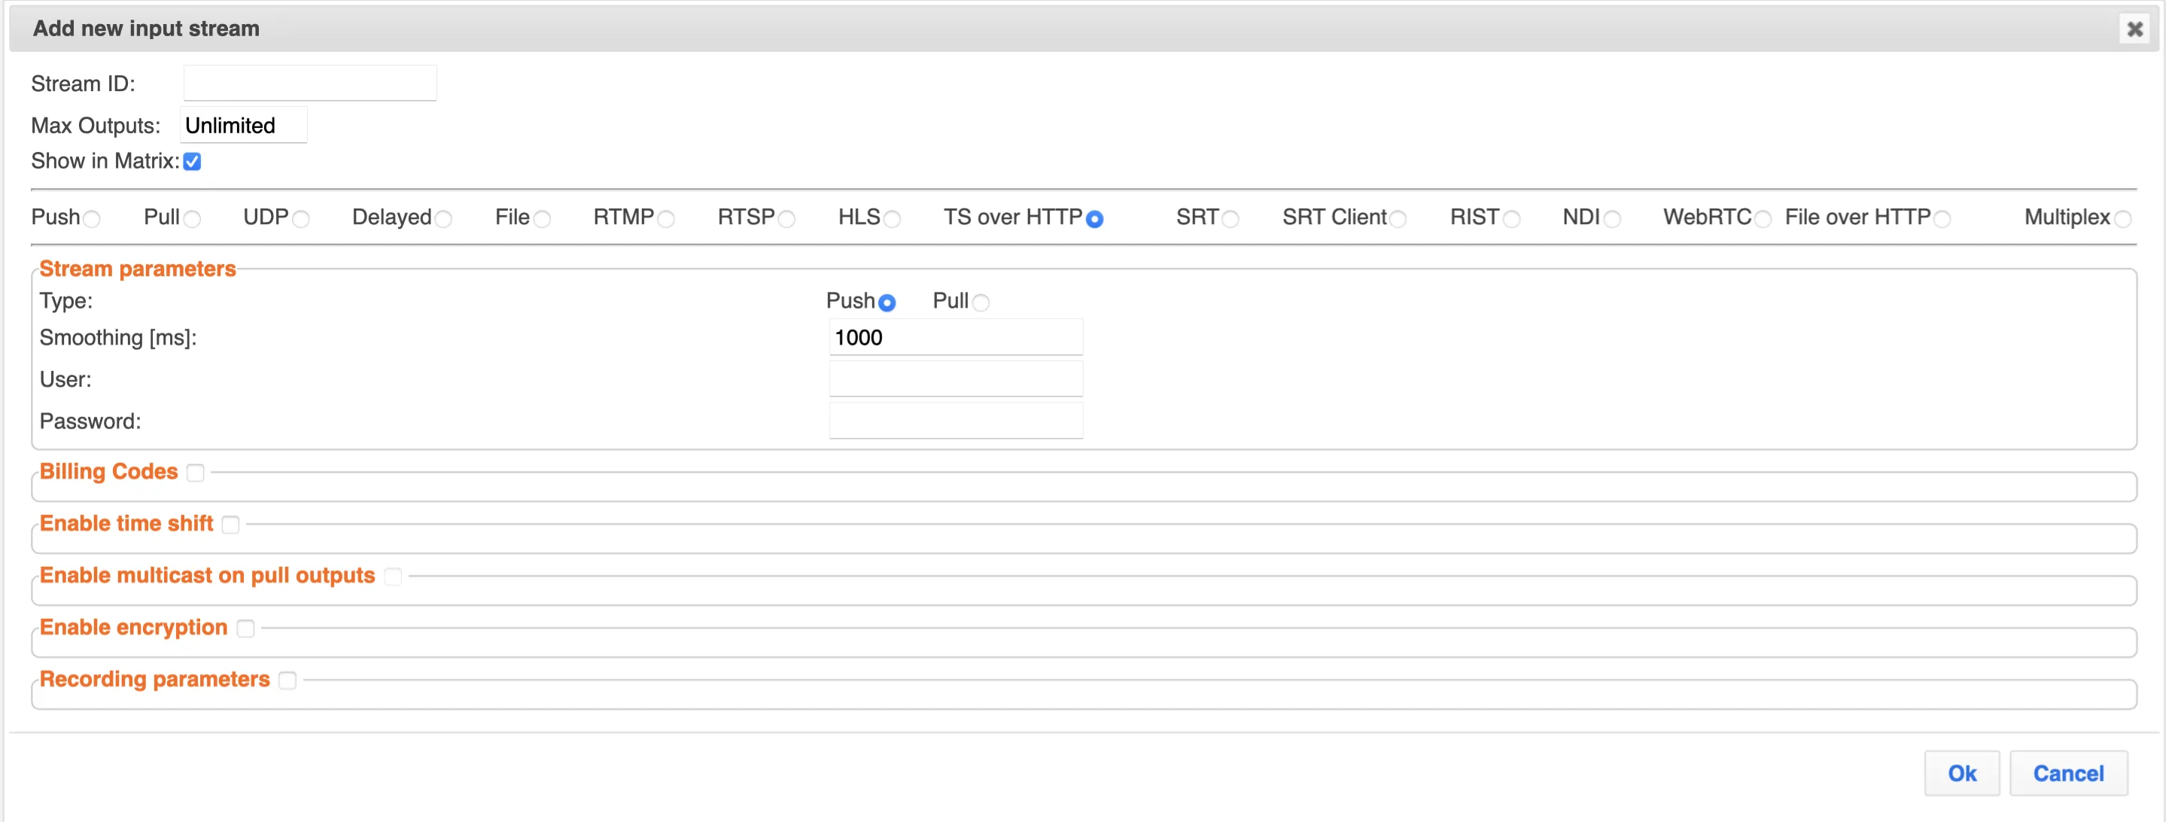Expand the Recording parameters section
The width and height of the screenshot is (2166, 822).
287,680
